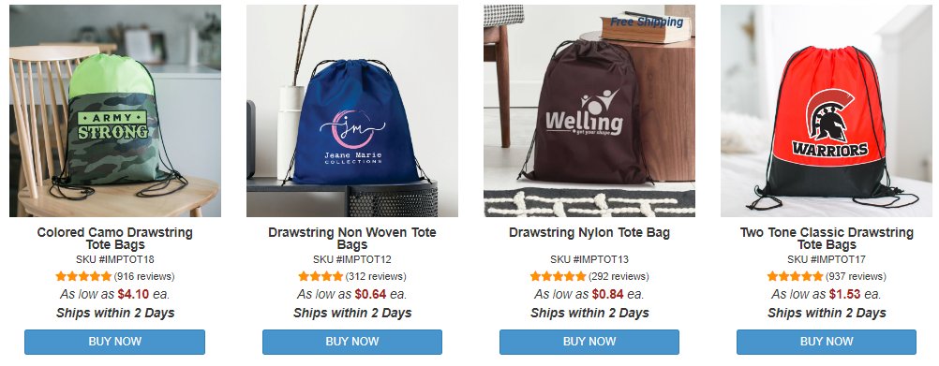Image resolution: width=939 pixels, height=366 pixels.
Task: Open the red Two Tone Warriors bag image
Action: [827, 110]
